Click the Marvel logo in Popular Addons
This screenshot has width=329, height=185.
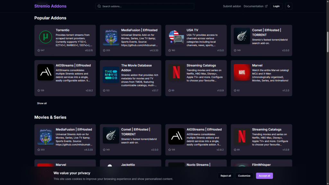(242, 72)
